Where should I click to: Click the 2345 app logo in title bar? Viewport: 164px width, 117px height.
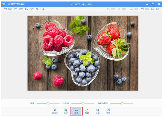pos(4,4)
